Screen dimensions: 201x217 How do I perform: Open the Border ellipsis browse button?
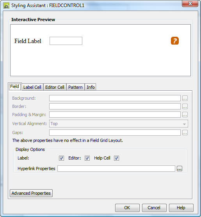[185, 106]
